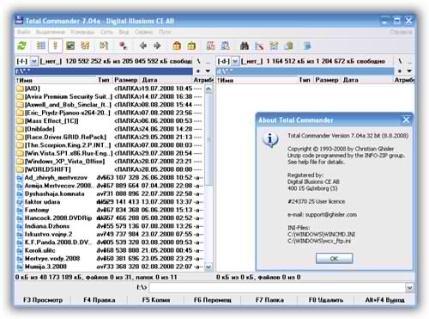This screenshot has height=319, width=429.
Task: Click the Total Commander title bar icon
Action: (x=19, y=21)
